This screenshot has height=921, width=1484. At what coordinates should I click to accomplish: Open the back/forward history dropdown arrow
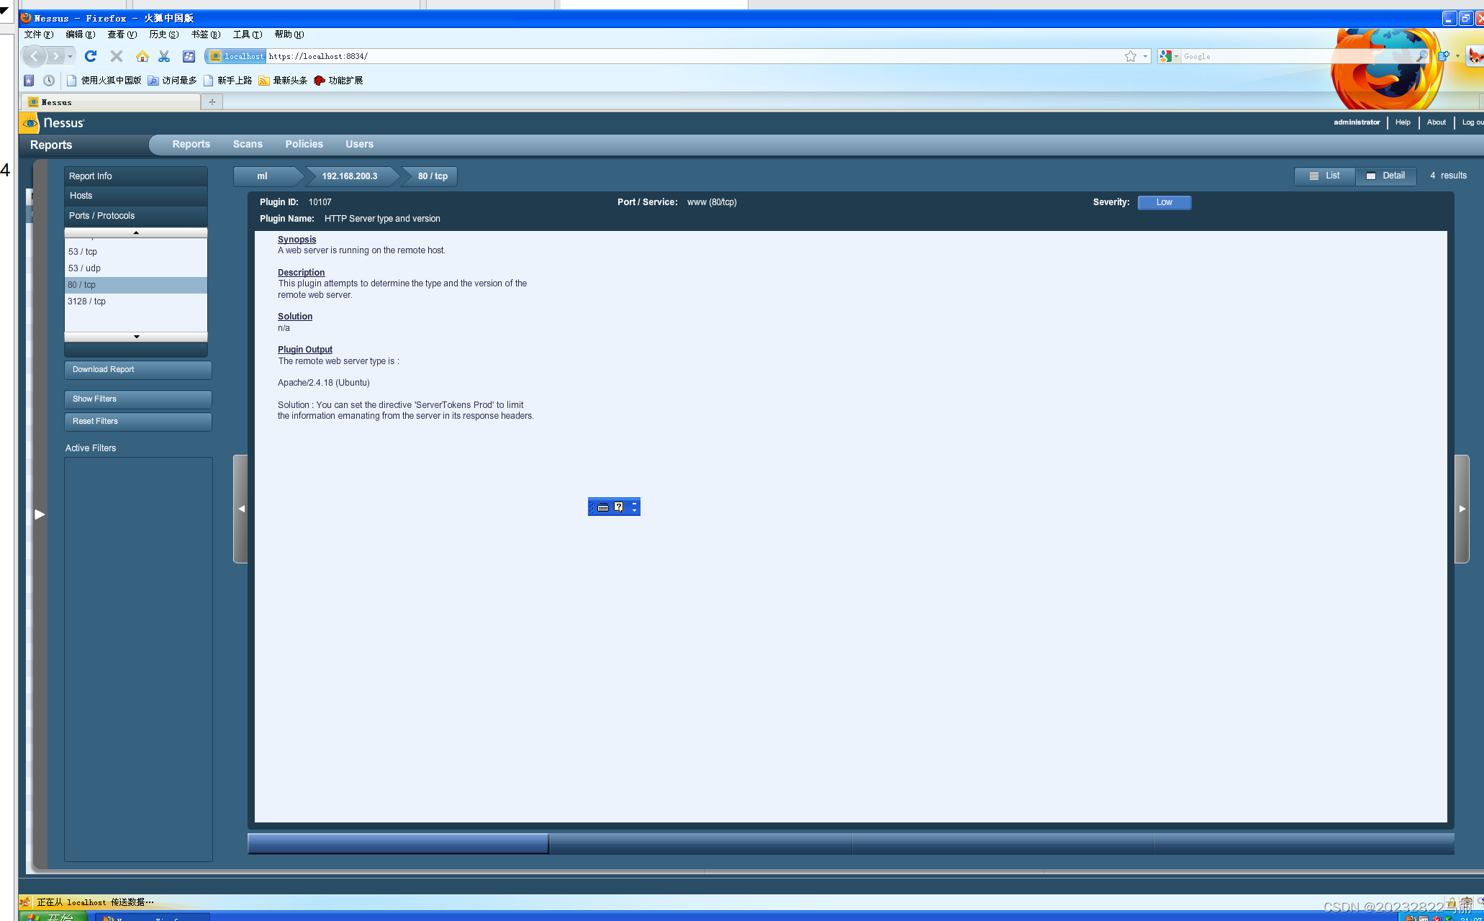click(x=70, y=56)
